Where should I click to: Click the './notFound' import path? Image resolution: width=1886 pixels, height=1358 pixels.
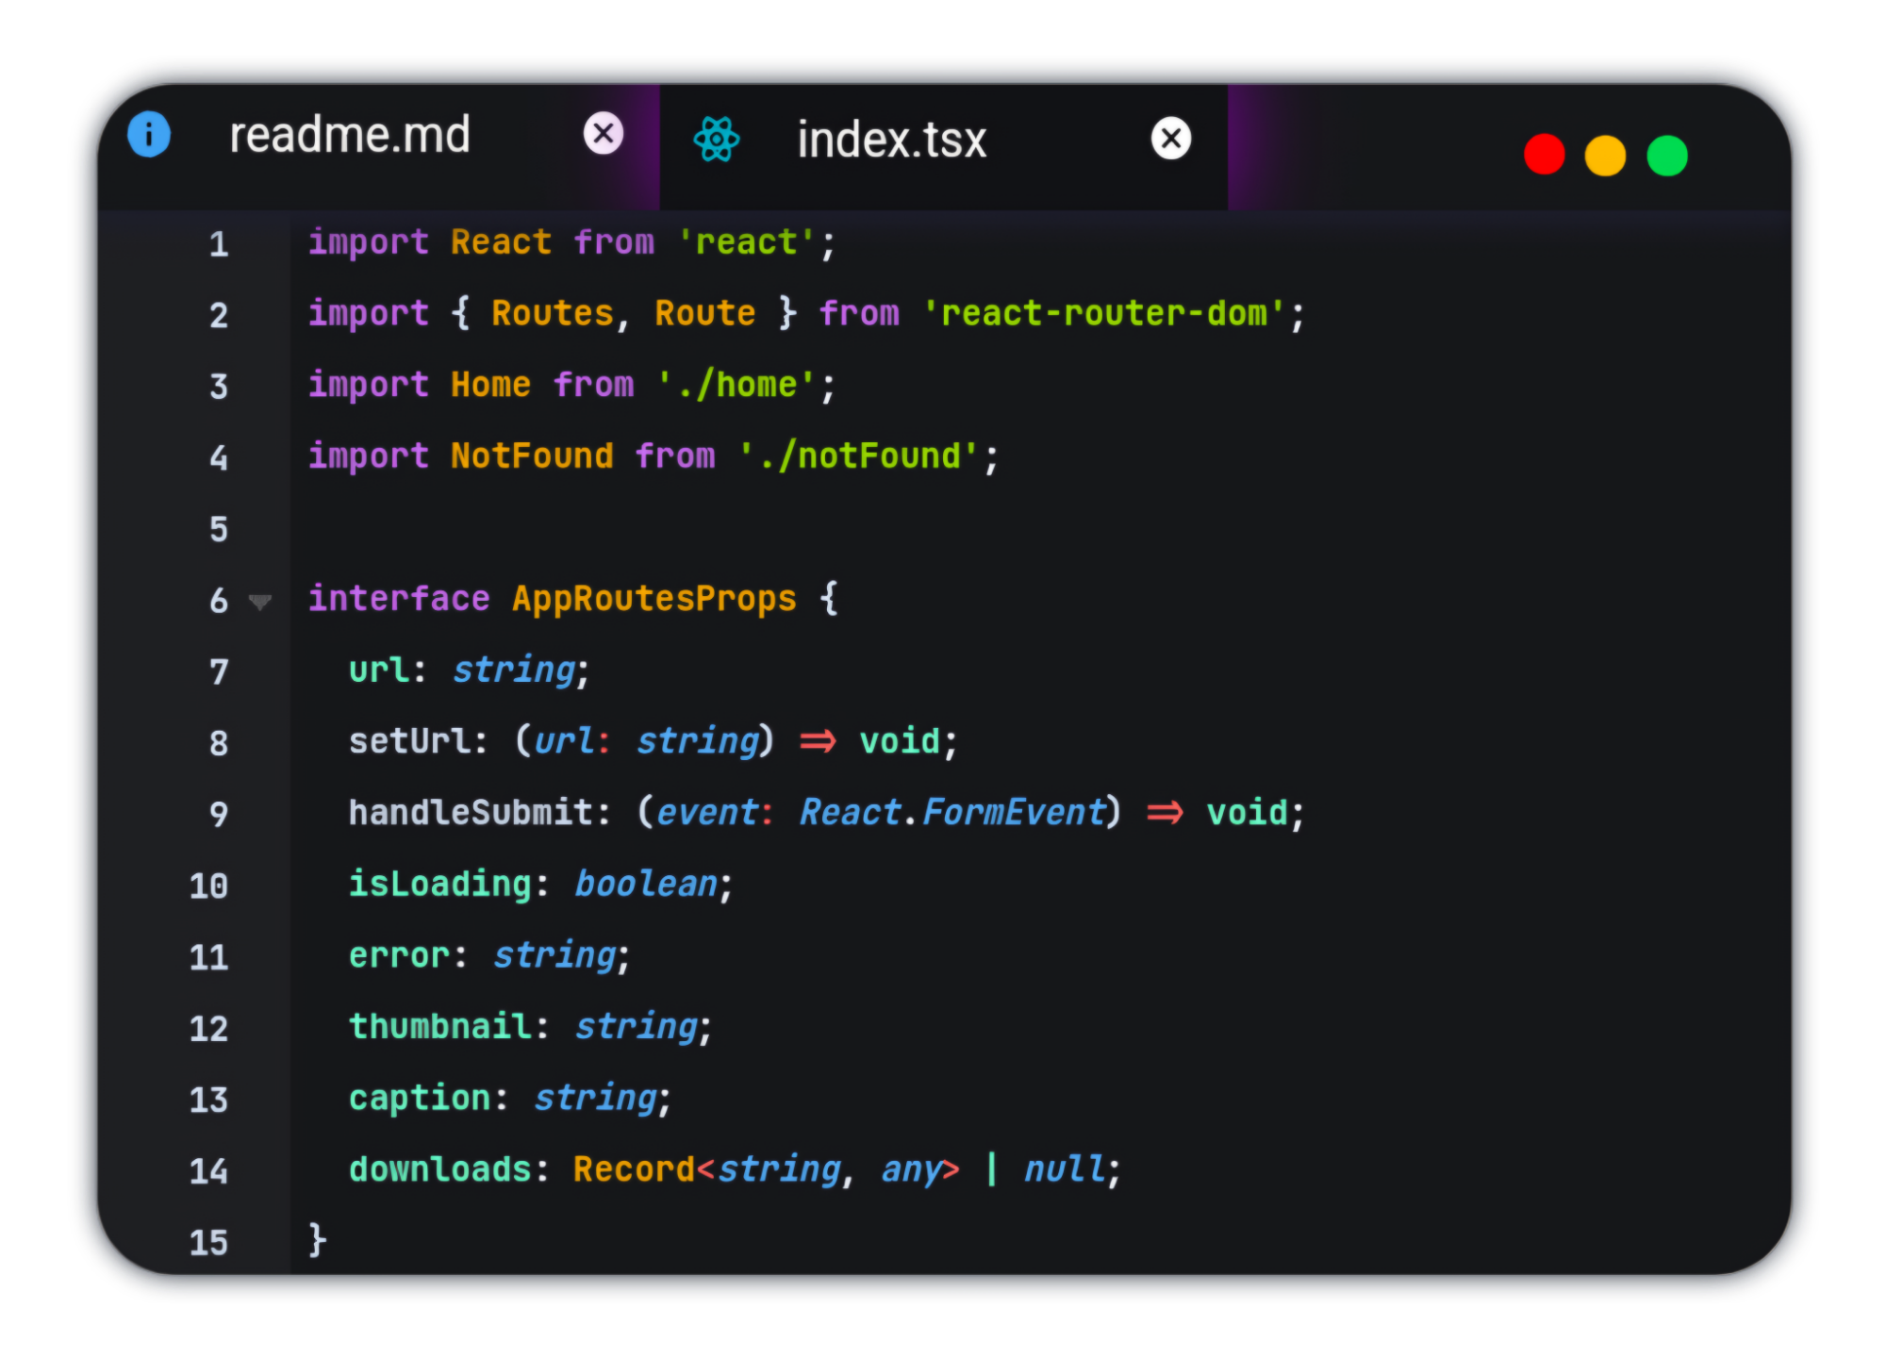[857, 456]
